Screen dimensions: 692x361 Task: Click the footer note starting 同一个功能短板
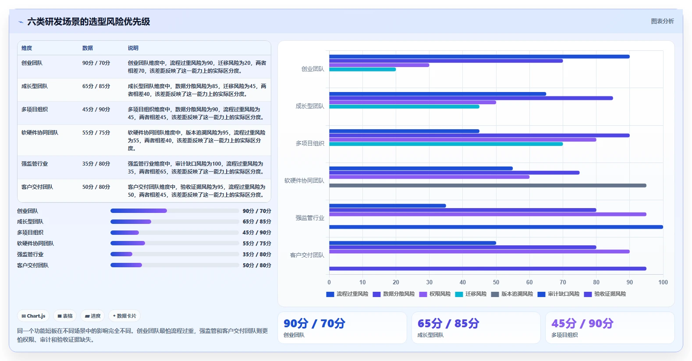pyautogui.click(x=142, y=335)
